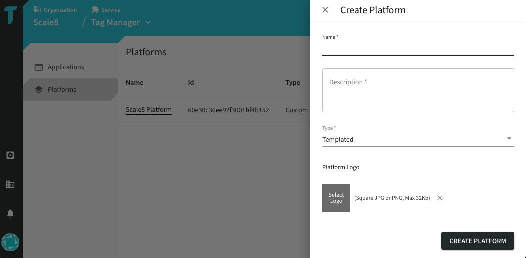
Task: Open settings via the sidebar gear icon
Action: (10, 155)
